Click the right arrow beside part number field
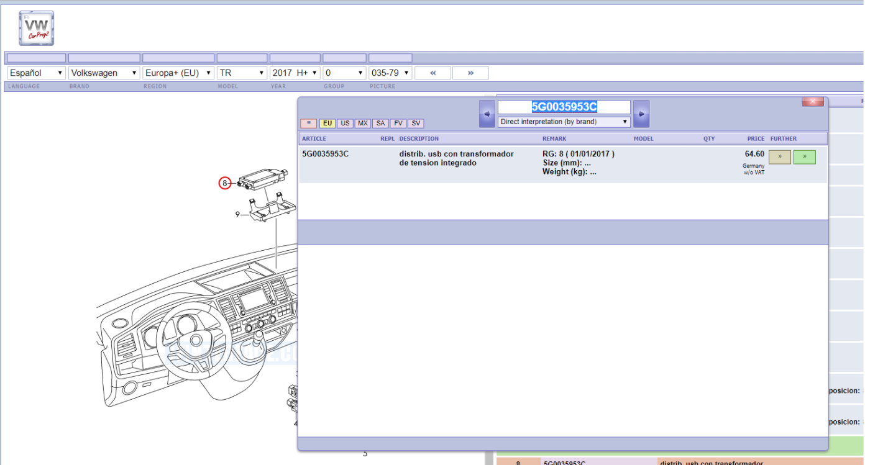Screen dimensions: 870x465 coord(641,114)
